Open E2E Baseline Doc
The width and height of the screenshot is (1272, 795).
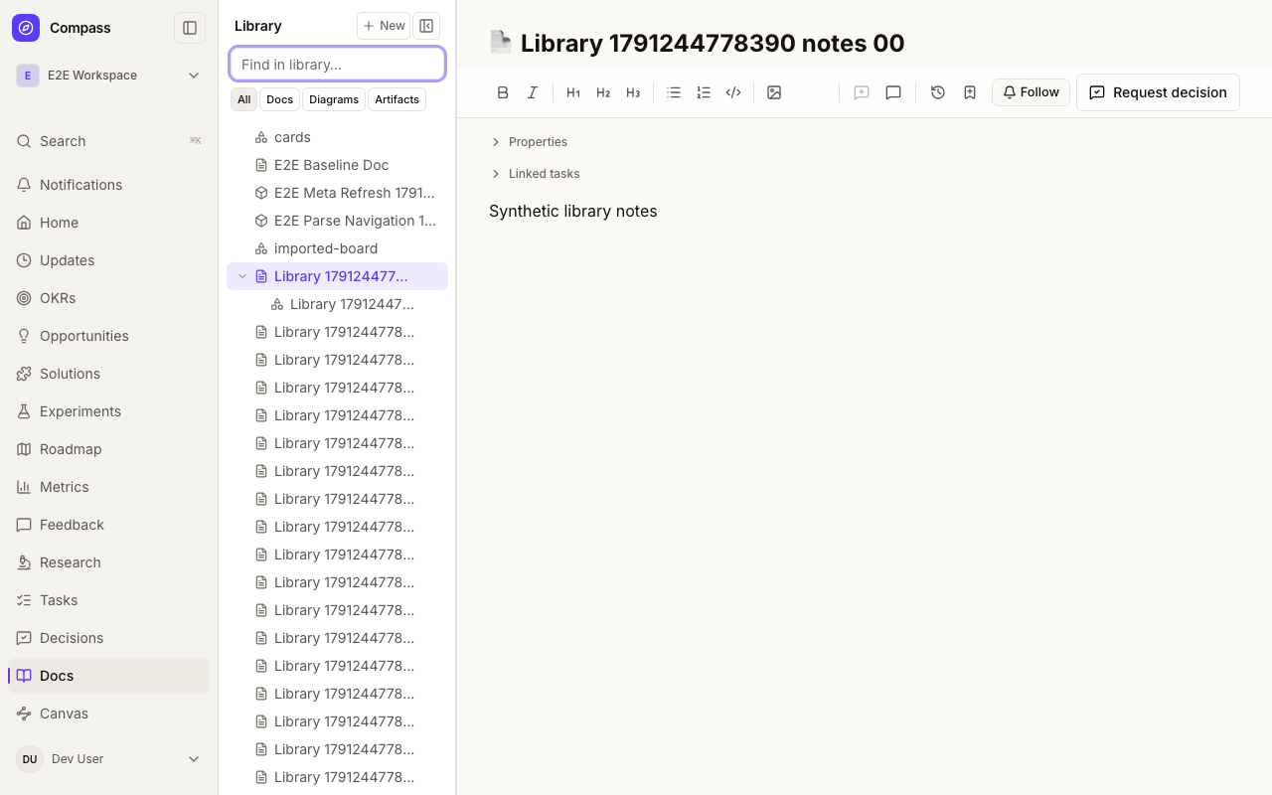(338, 165)
